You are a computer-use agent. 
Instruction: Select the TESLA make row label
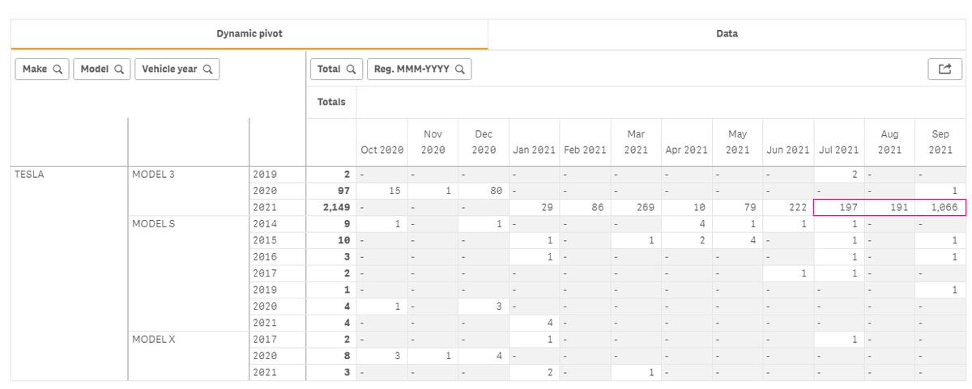click(29, 173)
